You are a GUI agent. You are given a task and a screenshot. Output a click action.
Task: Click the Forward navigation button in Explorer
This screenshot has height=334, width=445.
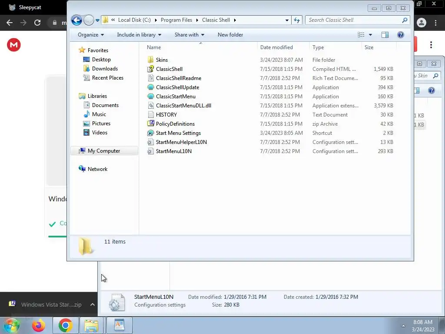(x=89, y=20)
